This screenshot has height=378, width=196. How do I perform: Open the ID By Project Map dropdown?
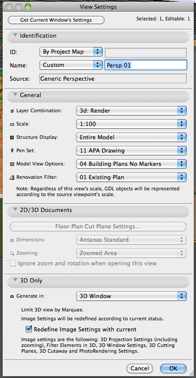pos(71,51)
